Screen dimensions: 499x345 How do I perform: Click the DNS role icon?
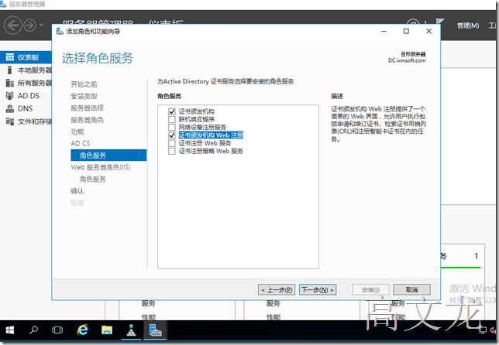[10, 108]
